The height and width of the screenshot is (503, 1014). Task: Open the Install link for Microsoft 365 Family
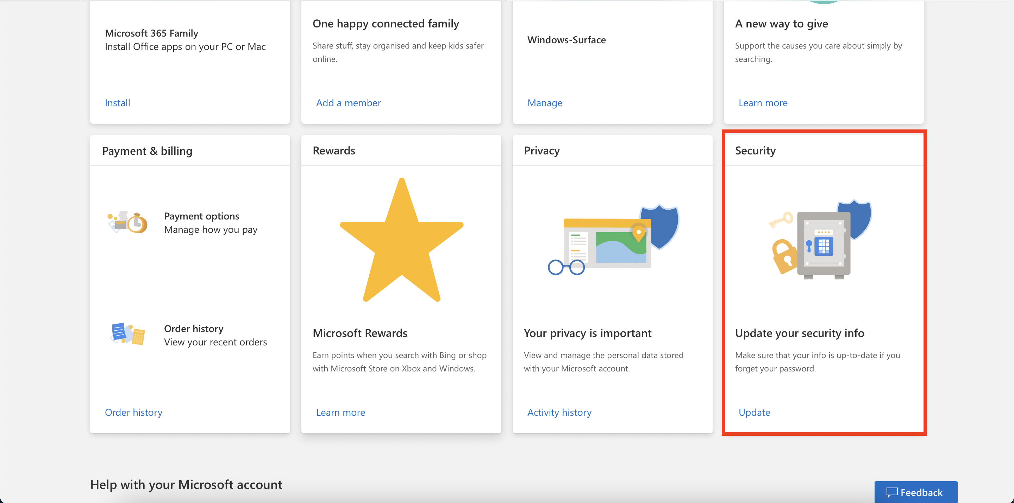(x=117, y=103)
